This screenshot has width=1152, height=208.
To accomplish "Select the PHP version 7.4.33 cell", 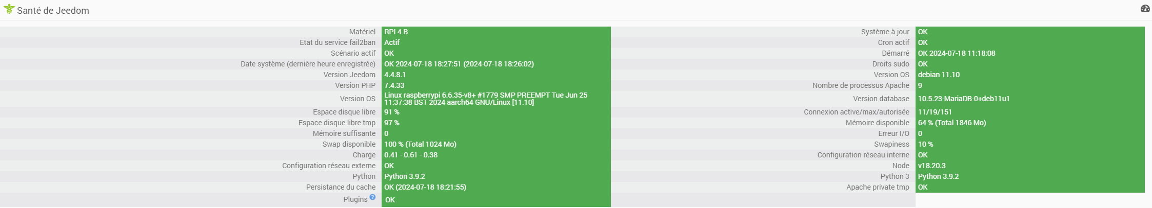I will (x=394, y=85).
